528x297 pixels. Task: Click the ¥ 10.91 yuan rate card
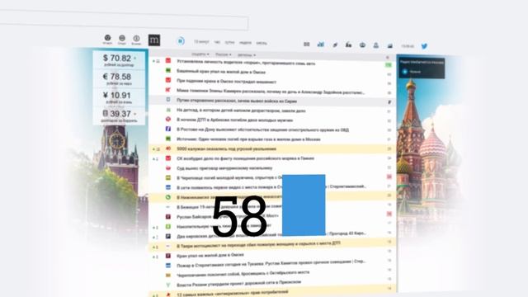[120, 97]
